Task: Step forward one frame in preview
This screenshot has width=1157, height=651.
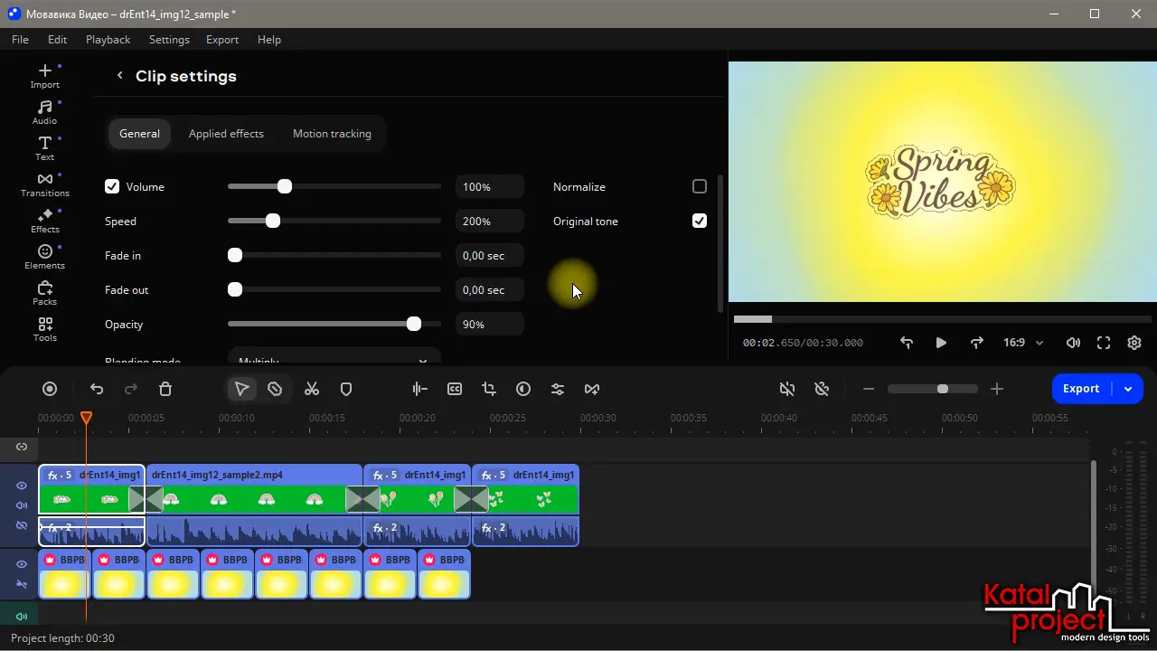Action: pos(976,343)
